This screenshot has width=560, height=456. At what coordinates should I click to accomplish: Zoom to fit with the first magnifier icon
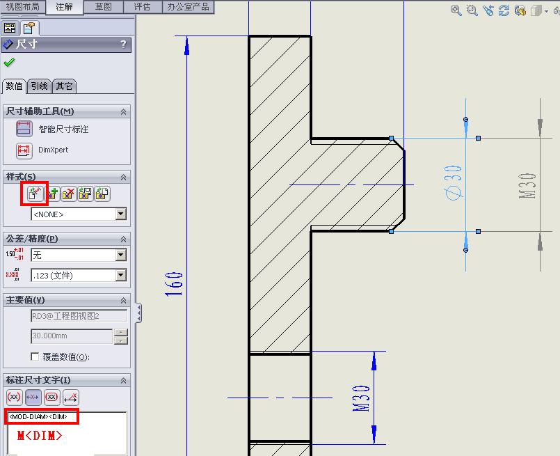[456, 10]
